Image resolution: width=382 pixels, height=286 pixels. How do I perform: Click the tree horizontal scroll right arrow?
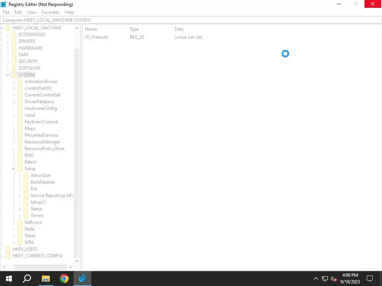71,267
